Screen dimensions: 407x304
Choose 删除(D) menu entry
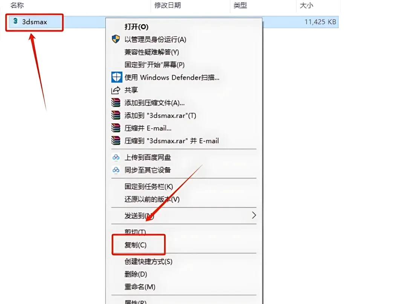(x=136, y=274)
